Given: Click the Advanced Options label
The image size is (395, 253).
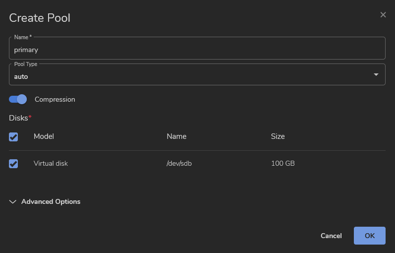Looking at the screenshot, I should point(51,202).
